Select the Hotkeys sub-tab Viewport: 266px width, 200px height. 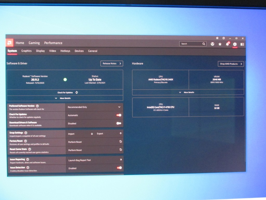click(65, 51)
